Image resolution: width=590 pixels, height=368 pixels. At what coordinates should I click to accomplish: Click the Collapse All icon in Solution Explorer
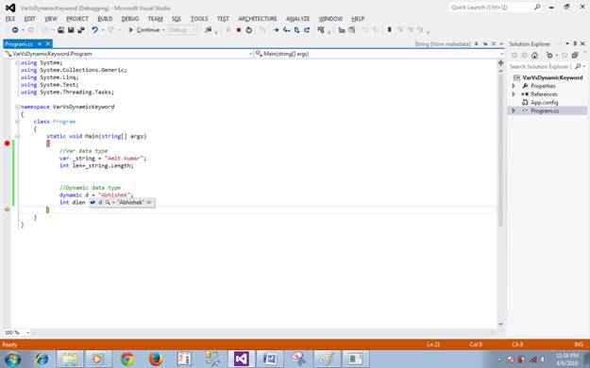click(x=575, y=56)
